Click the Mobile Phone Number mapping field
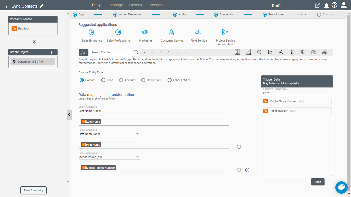Image resolution: width=351 pixels, height=197 pixels. 154,168
